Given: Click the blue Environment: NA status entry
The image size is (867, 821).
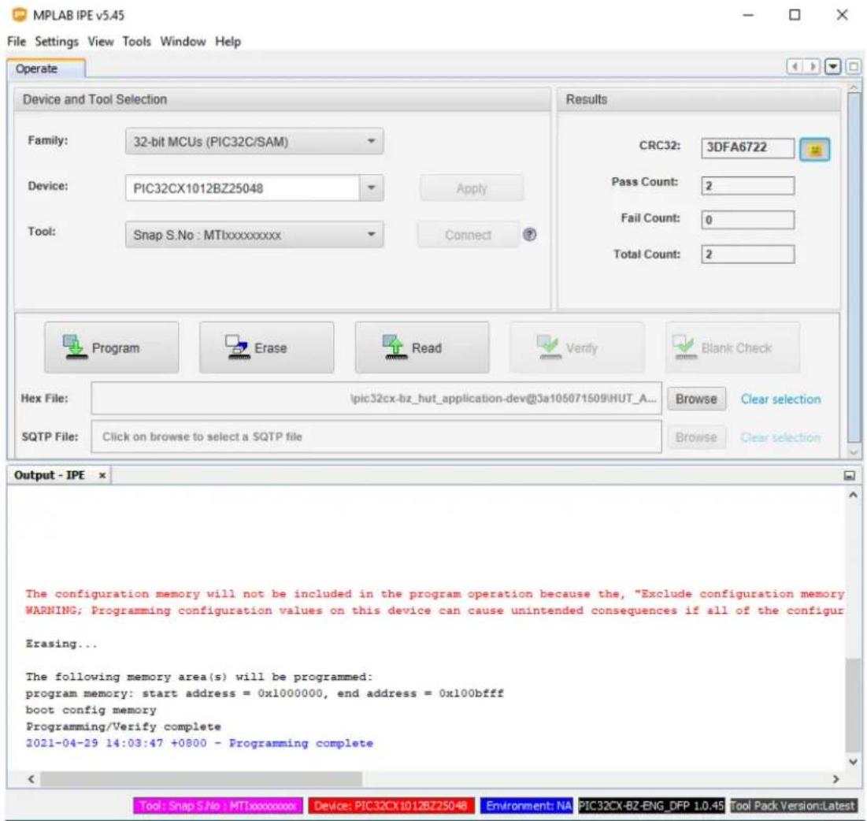Looking at the screenshot, I should 527,805.
